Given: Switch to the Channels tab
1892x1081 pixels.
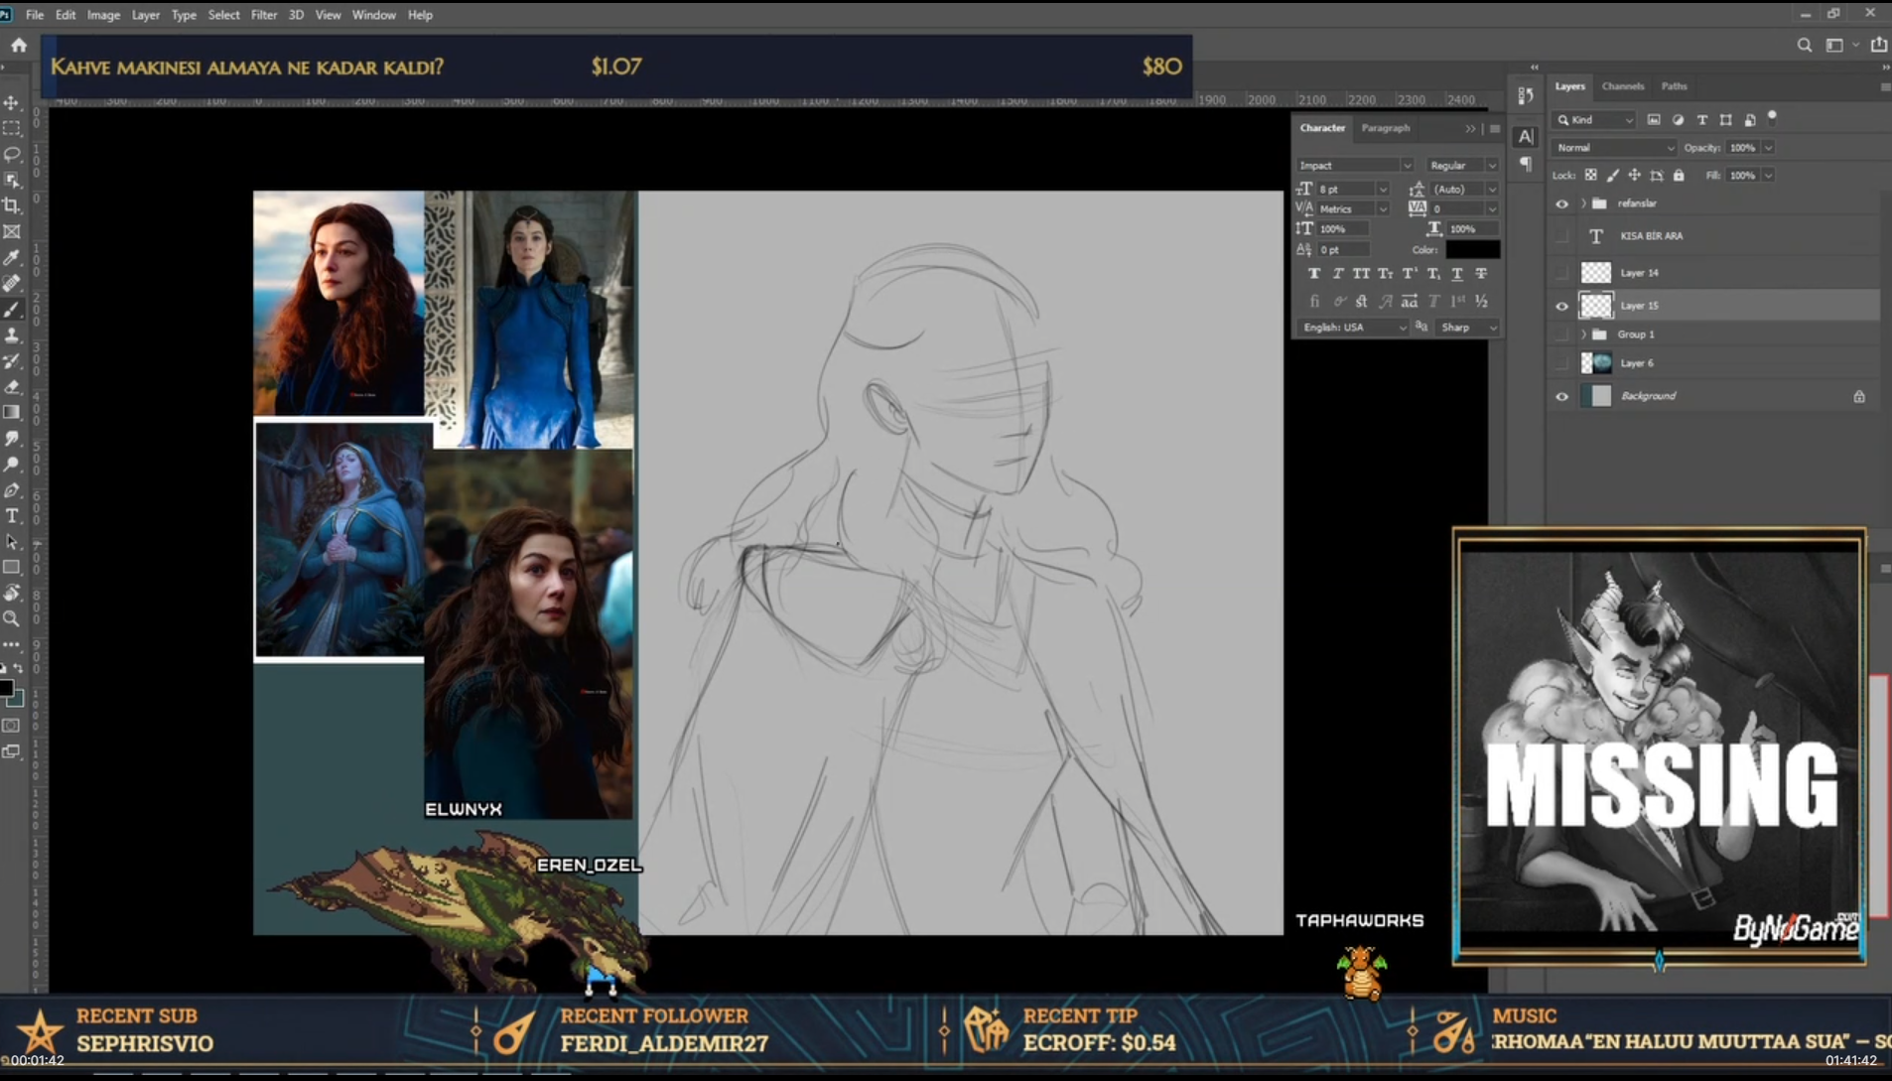Looking at the screenshot, I should (x=1623, y=86).
